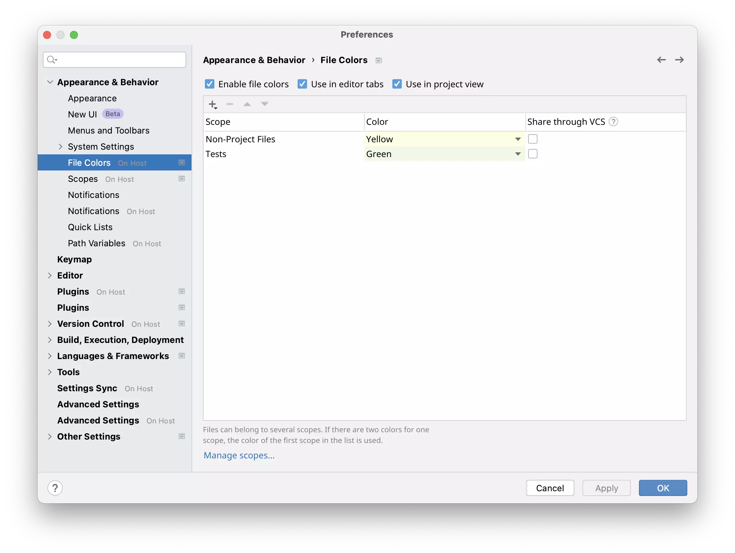The width and height of the screenshot is (735, 553).
Task: Navigate back with the left arrow
Action: pos(661,60)
